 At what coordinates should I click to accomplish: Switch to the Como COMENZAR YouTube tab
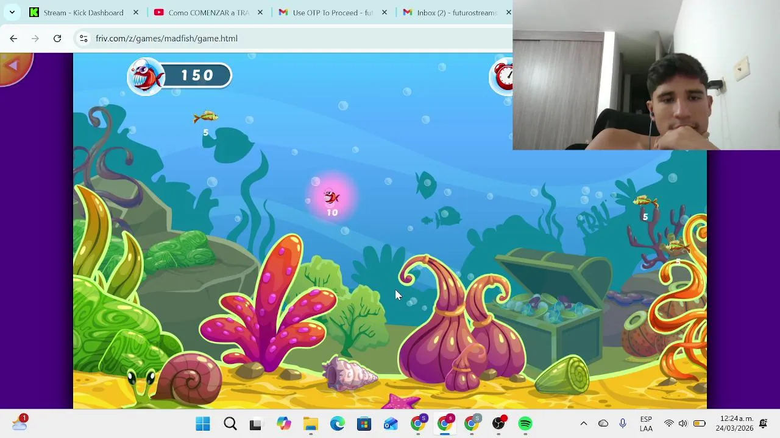click(x=208, y=12)
